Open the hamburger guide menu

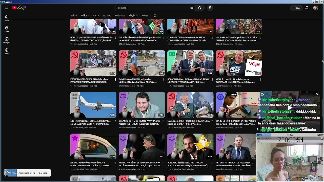(7, 8)
